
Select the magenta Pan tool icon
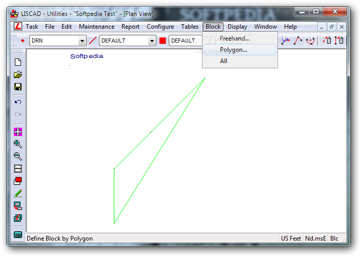(x=18, y=132)
